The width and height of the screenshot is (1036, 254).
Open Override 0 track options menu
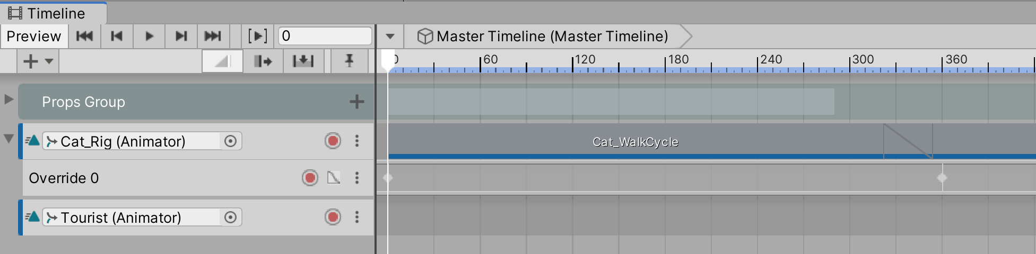[x=357, y=178]
